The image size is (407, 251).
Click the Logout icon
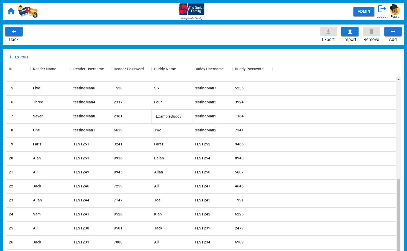coord(382,9)
